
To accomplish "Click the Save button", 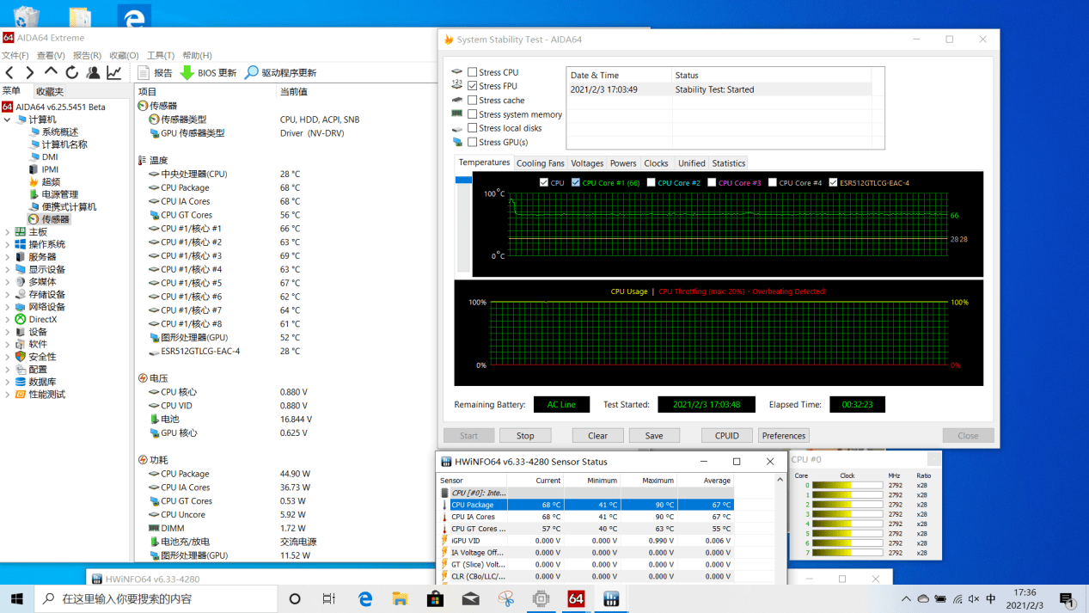I will click(654, 436).
